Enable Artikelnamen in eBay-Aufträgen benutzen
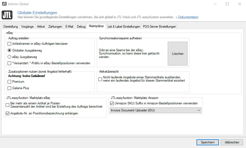The image size is (246, 148). coord(10,44)
